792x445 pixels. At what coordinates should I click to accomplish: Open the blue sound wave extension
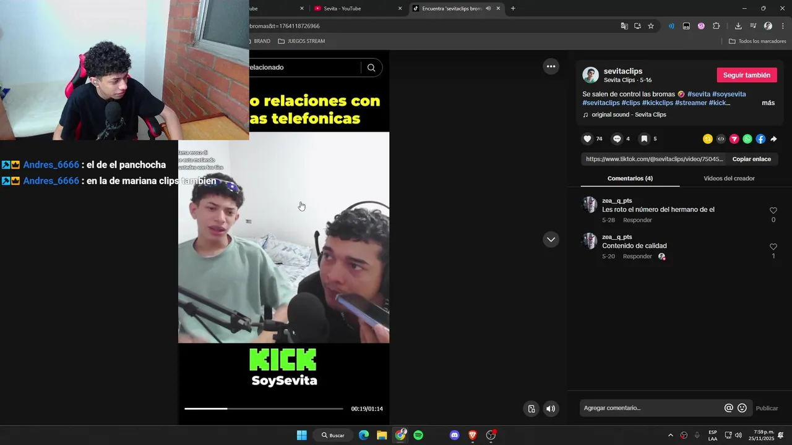(x=671, y=26)
